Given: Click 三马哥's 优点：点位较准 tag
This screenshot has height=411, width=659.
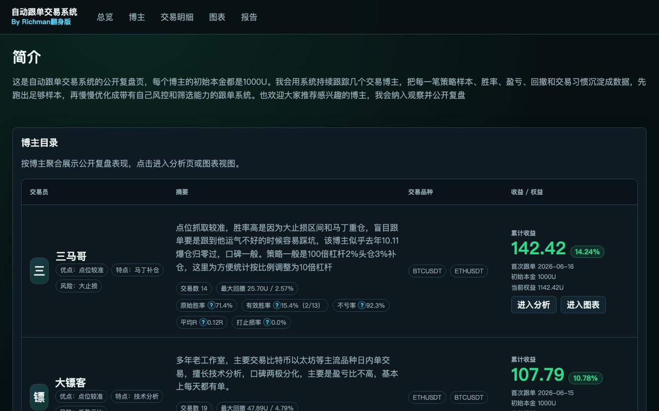Looking at the screenshot, I should tap(82, 270).
